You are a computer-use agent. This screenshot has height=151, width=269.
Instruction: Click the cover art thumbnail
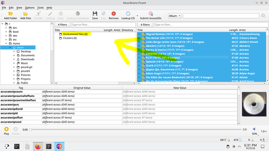click(x=254, y=104)
